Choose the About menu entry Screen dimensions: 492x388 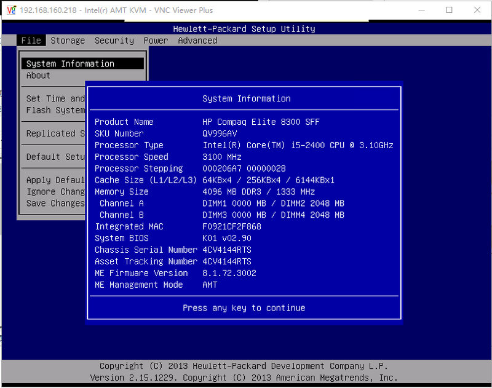click(x=38, y=76)
